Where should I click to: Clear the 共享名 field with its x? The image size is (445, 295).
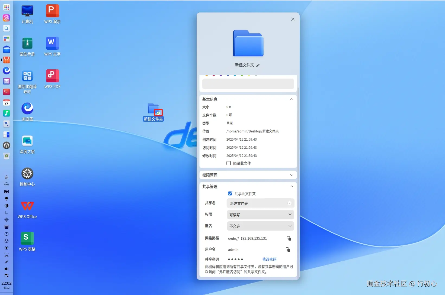290,203
